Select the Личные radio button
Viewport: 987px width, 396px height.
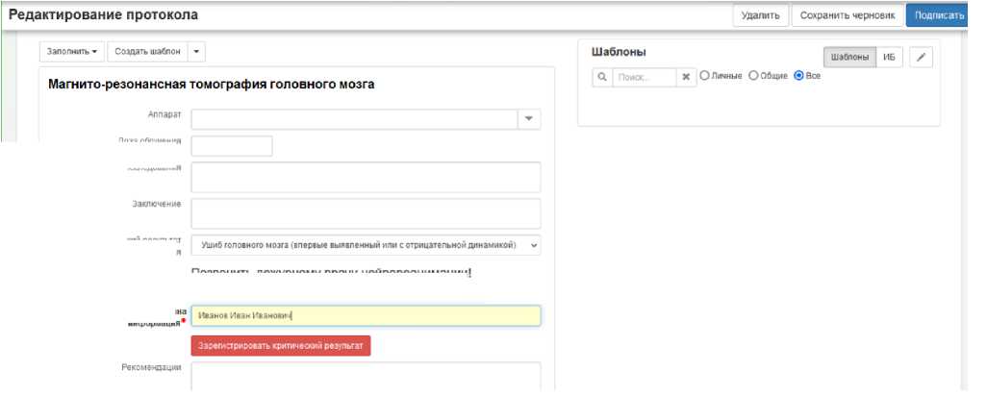click(x=704, y=76)
